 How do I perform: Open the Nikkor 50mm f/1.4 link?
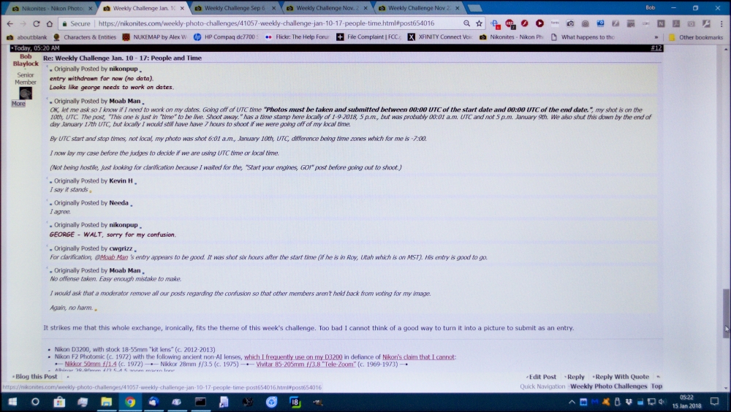pyautogui.click(x=91, y=363)
